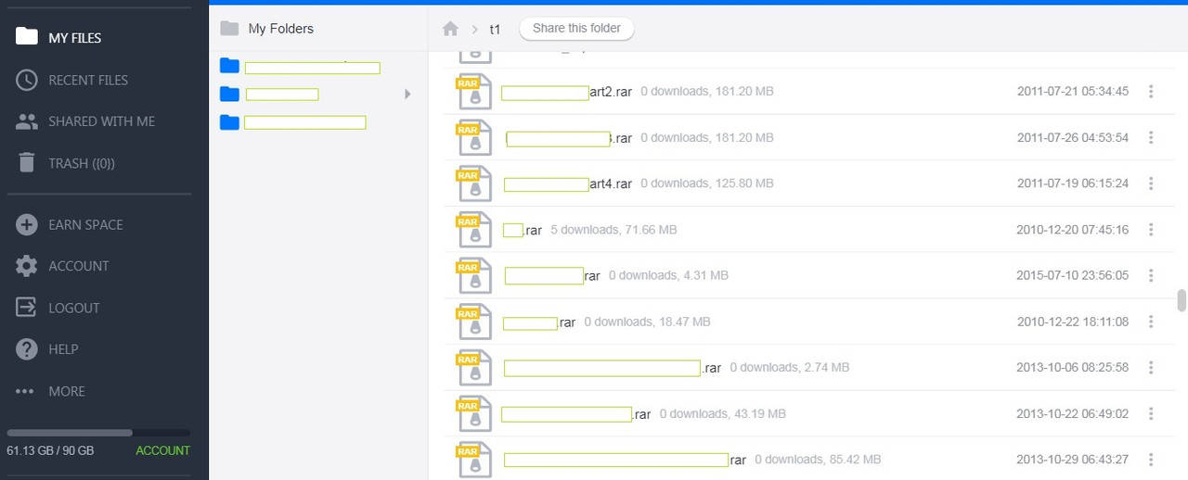Click the More ellipsis icon

26,391
